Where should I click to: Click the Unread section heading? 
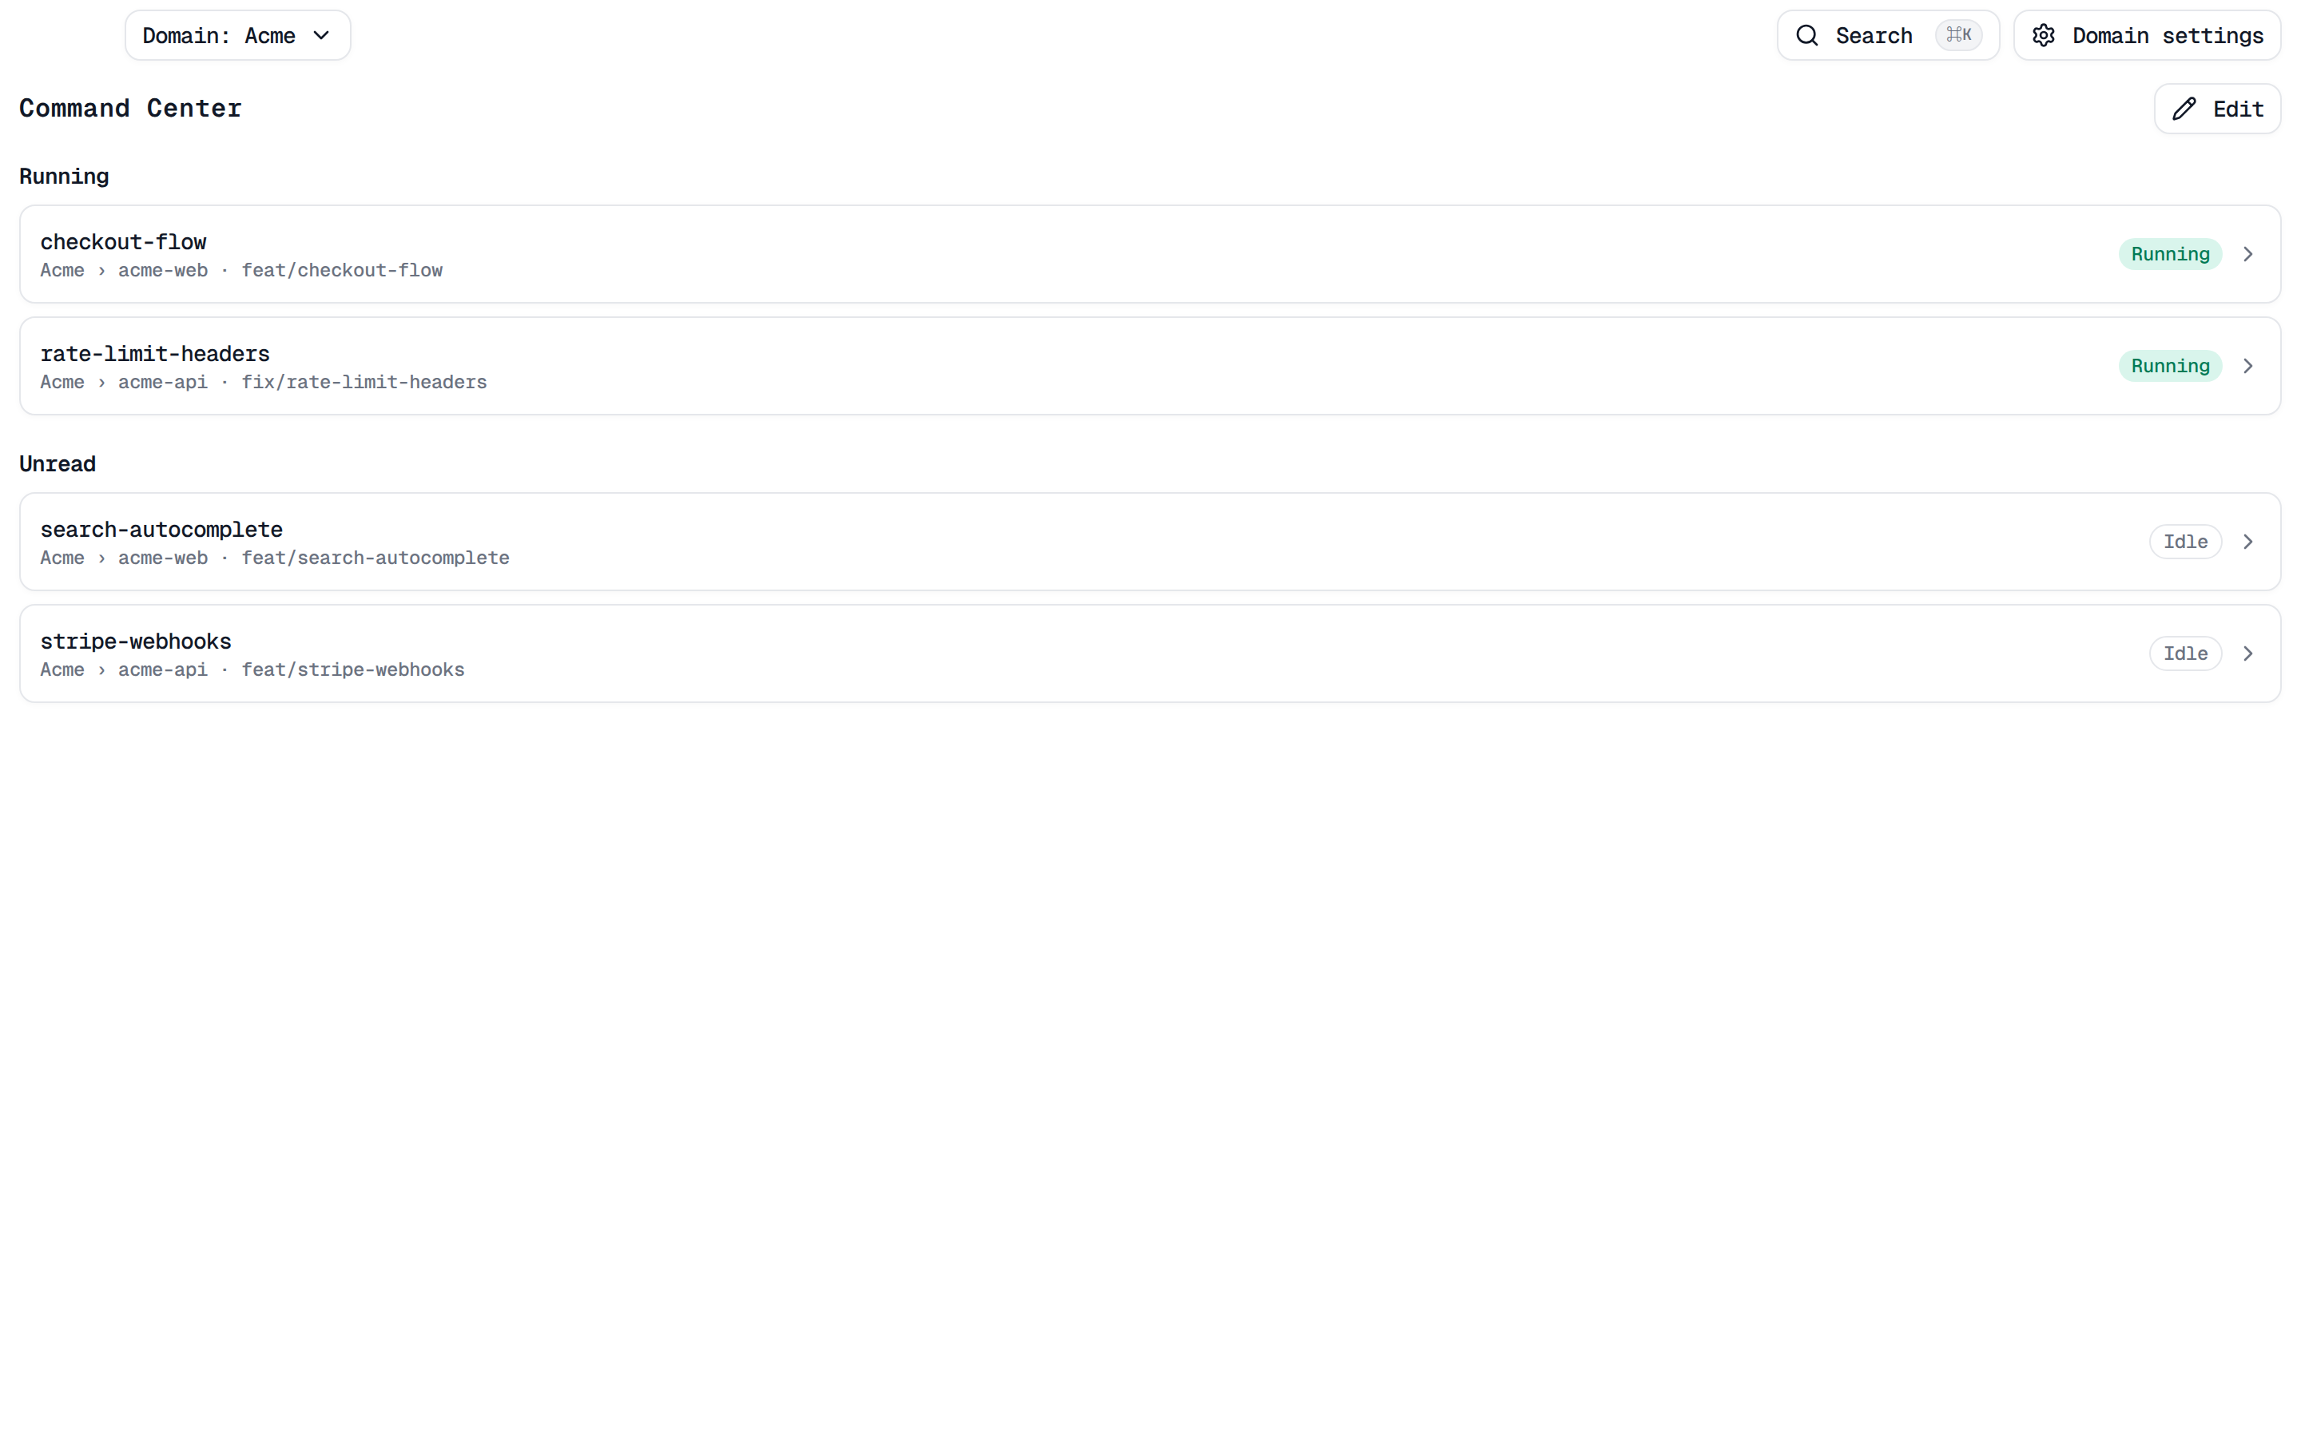[x=57, y=464]
